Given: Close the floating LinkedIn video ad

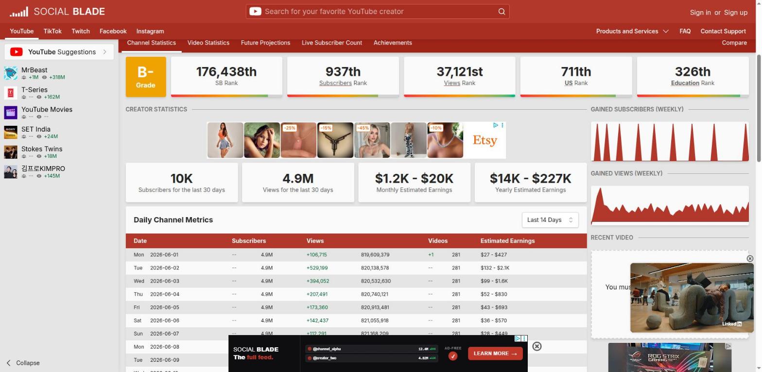Looking at the screenshot, I should 750,258.
